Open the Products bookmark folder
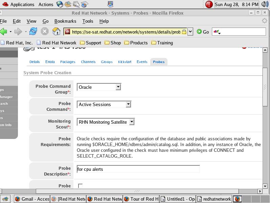270x203 pixels. point(136,43)
